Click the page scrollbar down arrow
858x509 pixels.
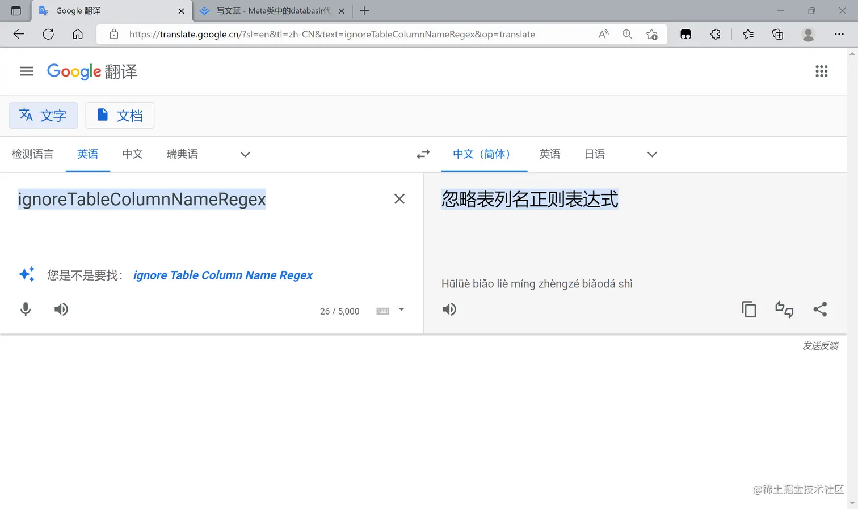(852, 503)
